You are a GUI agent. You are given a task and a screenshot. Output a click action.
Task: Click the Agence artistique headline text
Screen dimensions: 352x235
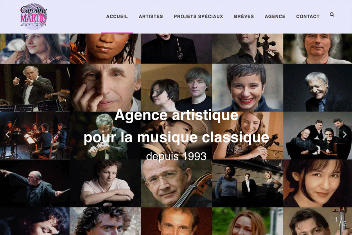(x=176, y=115)
